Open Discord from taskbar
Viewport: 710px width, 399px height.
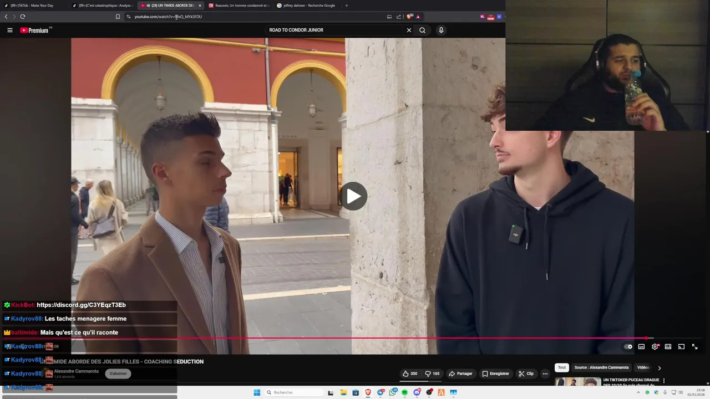coord(417,392)
